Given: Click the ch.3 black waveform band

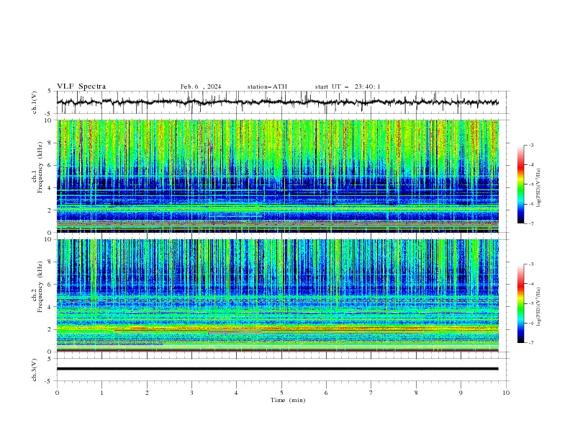Looking at the screenshot, I should click(x=277, y=369).
